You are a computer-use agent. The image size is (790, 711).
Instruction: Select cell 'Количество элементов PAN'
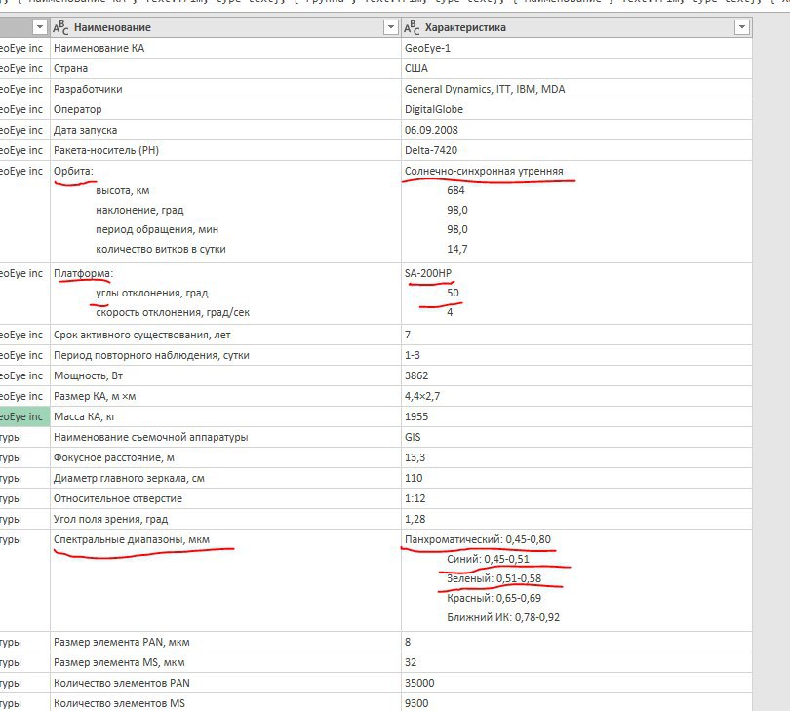point(225,684)
